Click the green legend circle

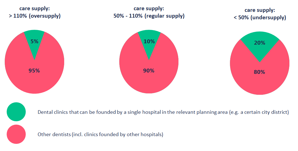(16, 112)
